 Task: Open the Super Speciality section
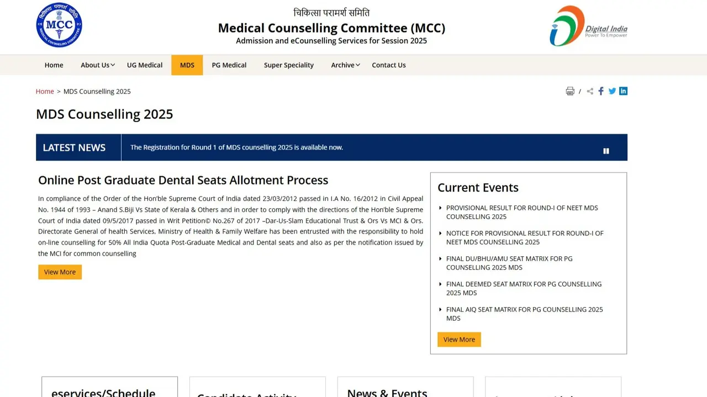pos(288,65)
